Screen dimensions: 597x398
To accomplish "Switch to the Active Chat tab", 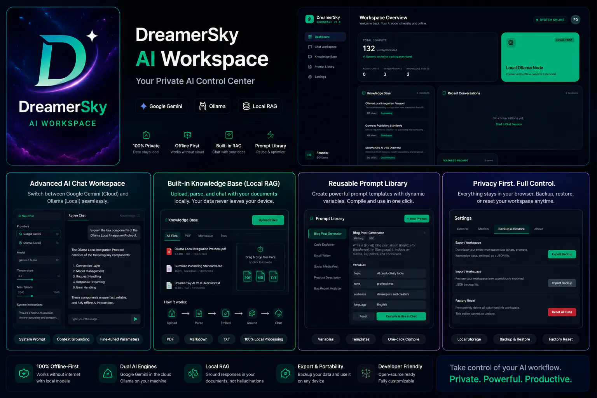I will [77, 216].
